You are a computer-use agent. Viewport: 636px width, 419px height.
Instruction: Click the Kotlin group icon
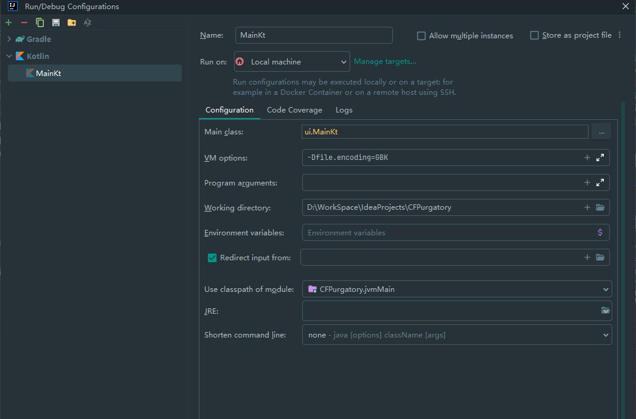20,56
